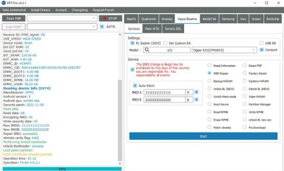284x171 pixels.
Task: Switch to the Unisoc tab
Action: [256, 19]
